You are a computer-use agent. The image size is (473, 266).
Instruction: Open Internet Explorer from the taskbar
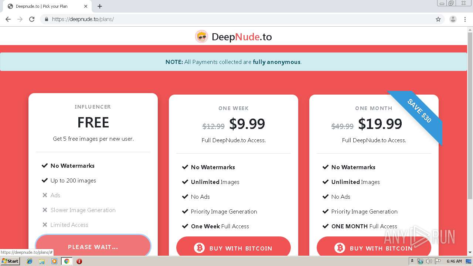click(x=30, y=261)
